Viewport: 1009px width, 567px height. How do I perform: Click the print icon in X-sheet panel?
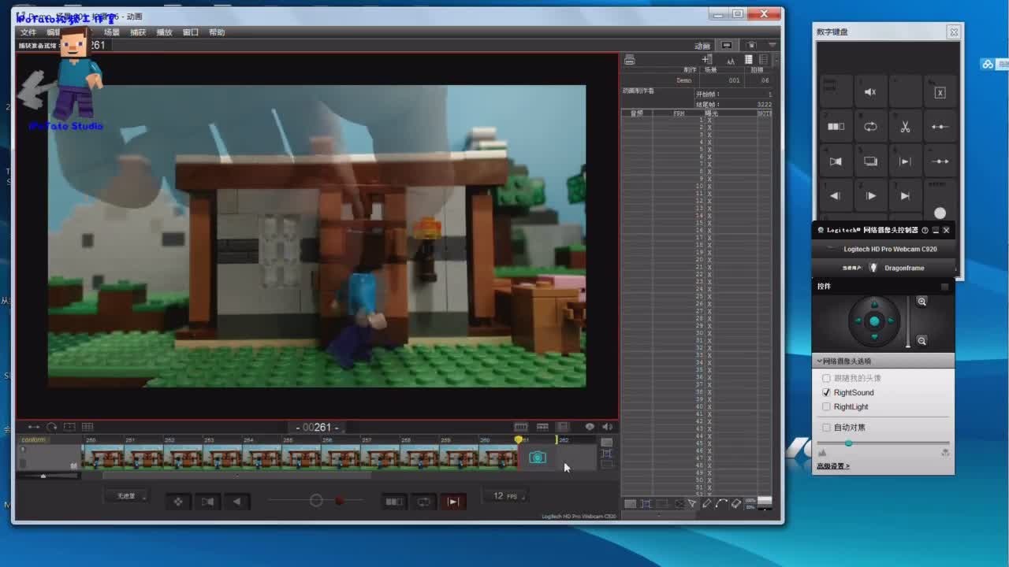[629, 60]
